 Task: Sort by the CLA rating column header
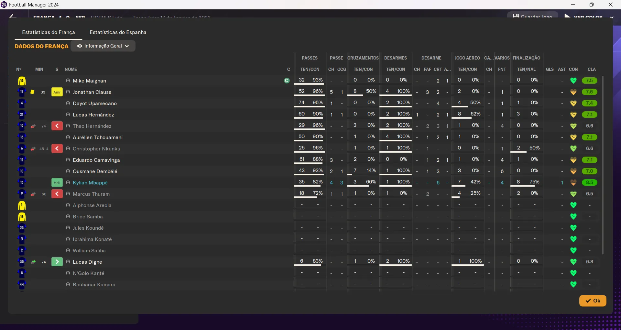pyautogui.click(x=592, y=69)
